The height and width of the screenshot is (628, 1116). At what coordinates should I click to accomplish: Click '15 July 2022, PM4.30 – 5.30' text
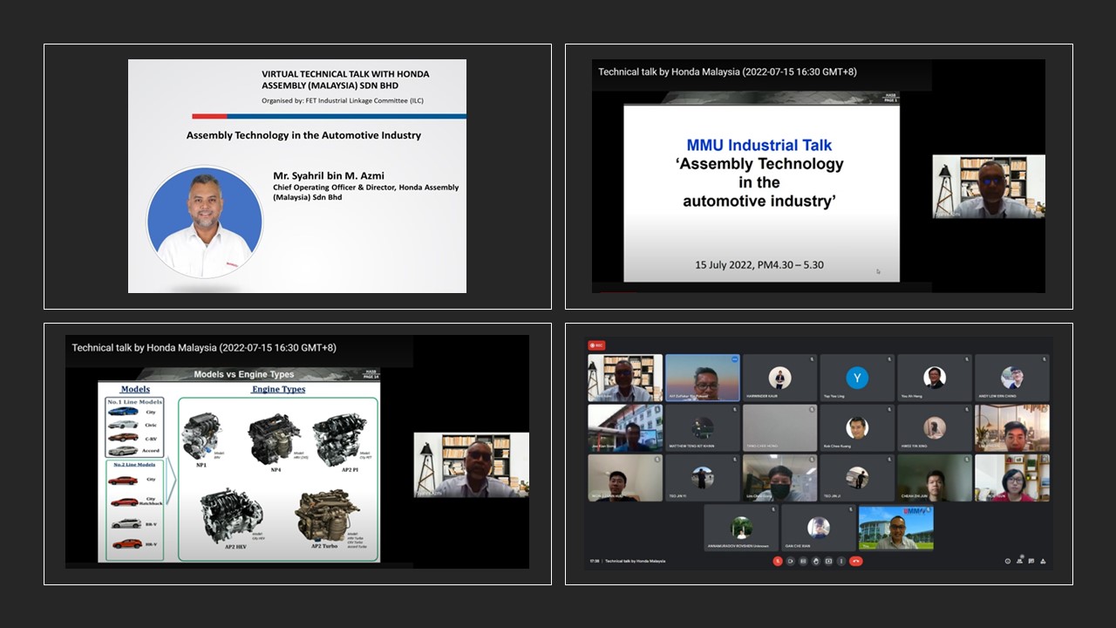(x=759, y=264)
